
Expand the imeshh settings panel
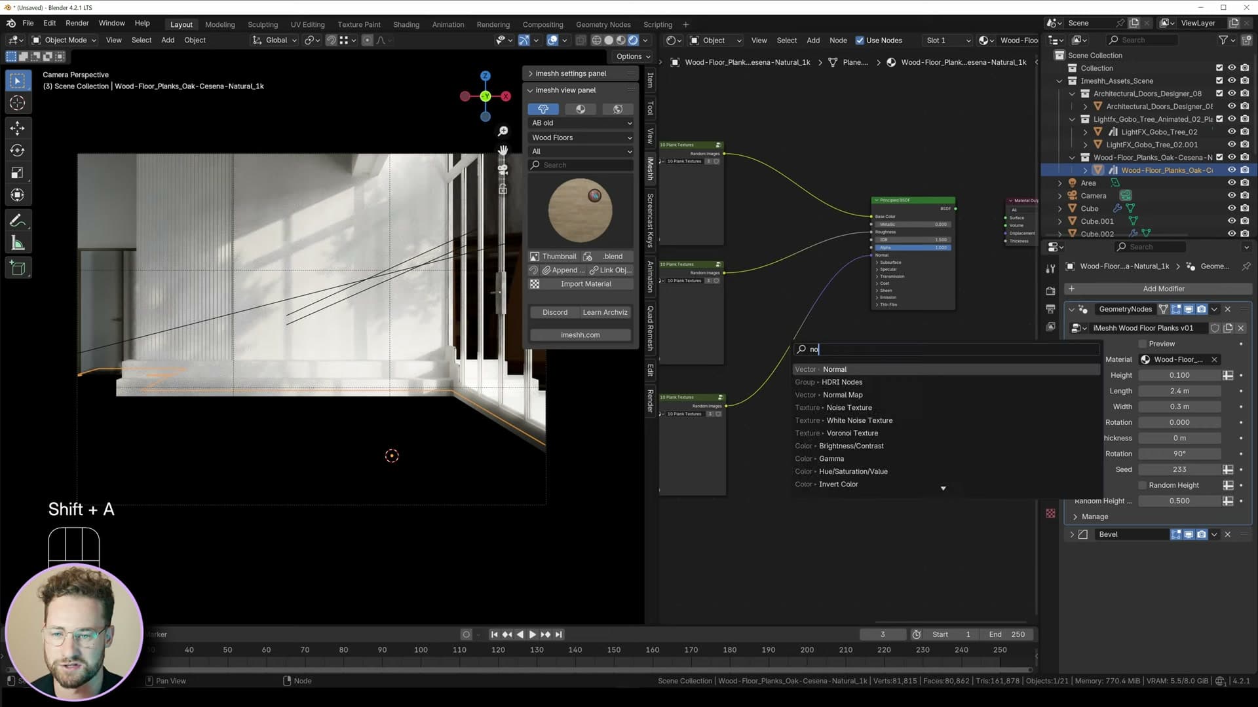pos(530,74)
